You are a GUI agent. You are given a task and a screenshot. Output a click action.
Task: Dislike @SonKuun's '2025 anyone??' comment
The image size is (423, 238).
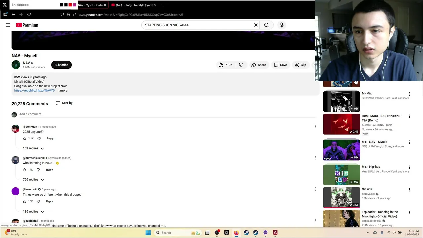(39, 139)
